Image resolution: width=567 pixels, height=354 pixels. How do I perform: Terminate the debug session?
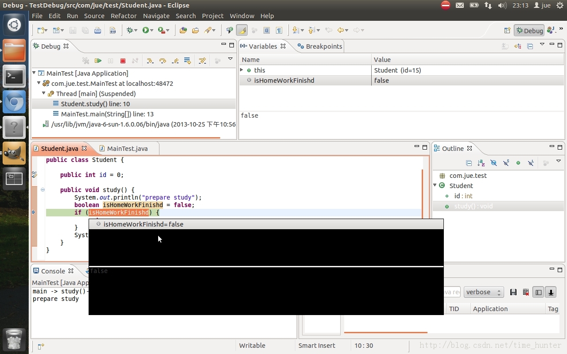(123, 61)
